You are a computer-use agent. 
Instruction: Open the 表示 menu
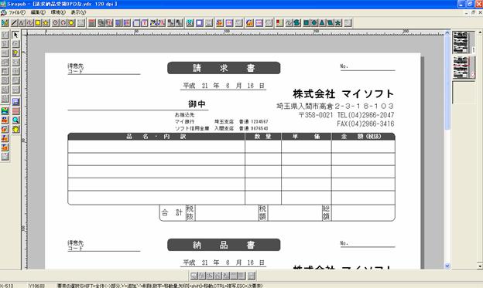click(x=78, y=12)
